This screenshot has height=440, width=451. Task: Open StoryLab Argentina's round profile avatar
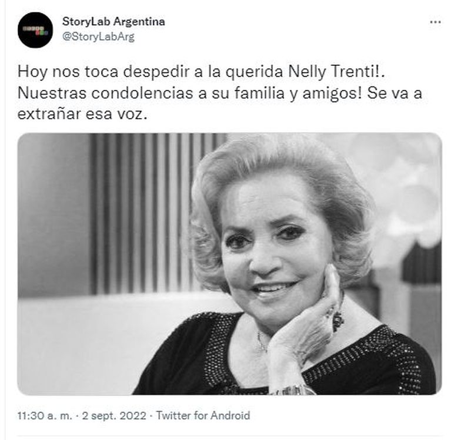pyautogui.click(x=35, y=30)
